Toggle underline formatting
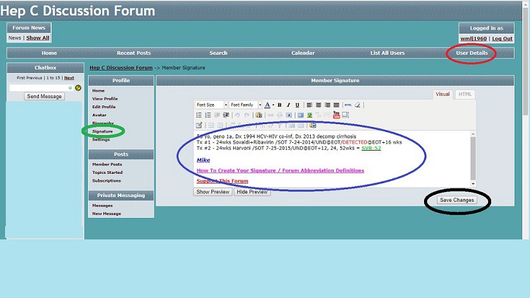The height and width of the screenshot is (298, 530). coord(297,105)
